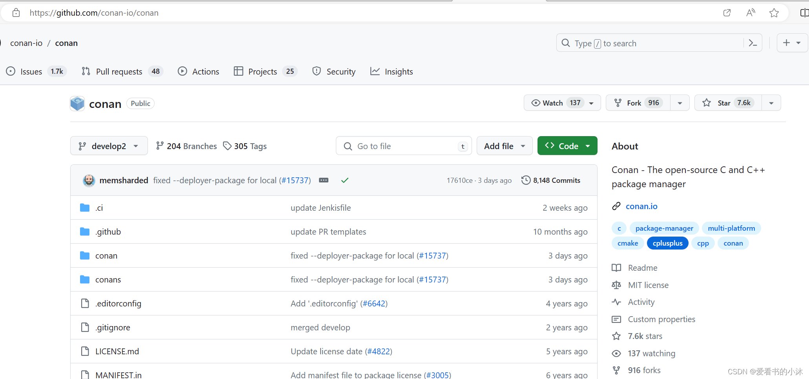The width and height of the screenshot is (809, 379).
Task: Click the .editorconfig file icon
Action: [85, 303]
